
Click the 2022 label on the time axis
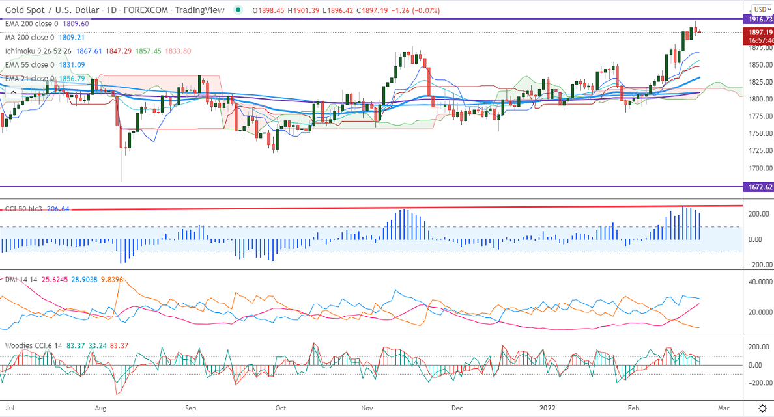tap(547, 408)
